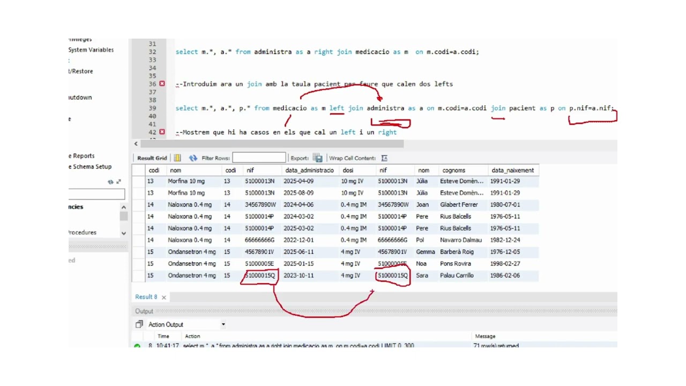Click schema panel refresh icon
The height and width of the screenshot is (386, 686).
[110, 182]
